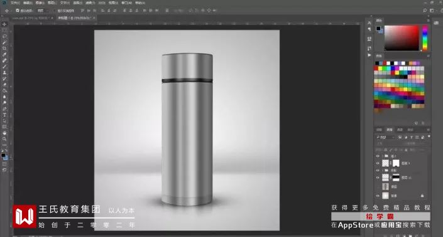
Task: Open the fourth menu in the menu bar
Action: pos(52,3)
